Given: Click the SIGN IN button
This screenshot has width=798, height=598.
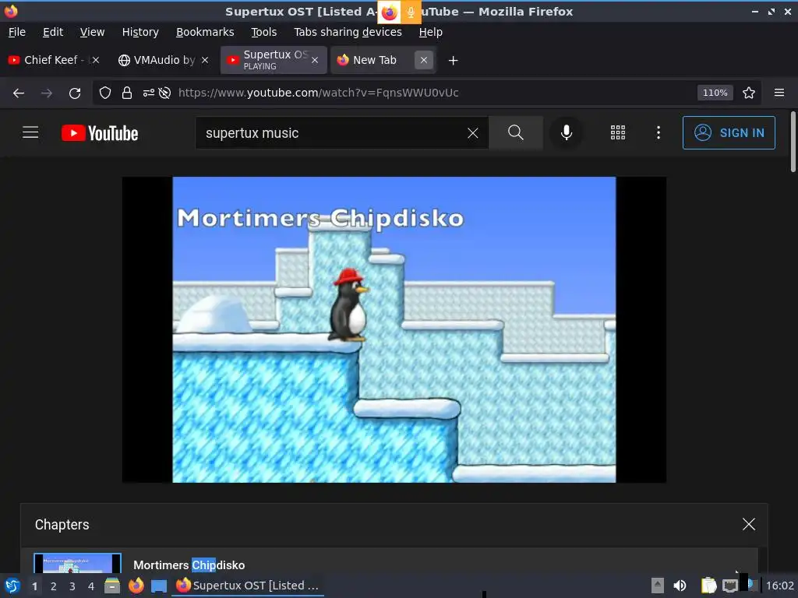Looking at the screenshot, I should 729,132.
